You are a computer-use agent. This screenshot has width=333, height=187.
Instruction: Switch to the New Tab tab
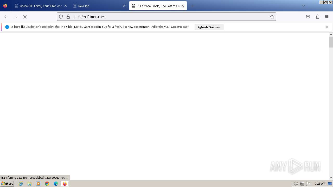[100, 6]
